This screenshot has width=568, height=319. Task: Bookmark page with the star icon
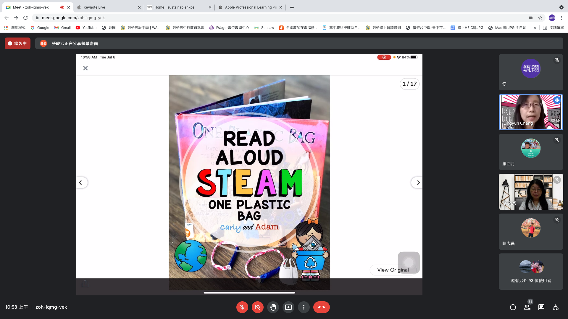(540, 18)
